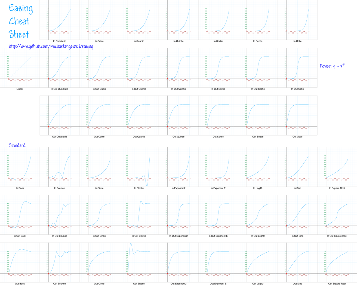Image resolution: width=357 pixels, height=294 pixels.
Task: Select the In Out Cubic graph
Action: tap(99, 68)
